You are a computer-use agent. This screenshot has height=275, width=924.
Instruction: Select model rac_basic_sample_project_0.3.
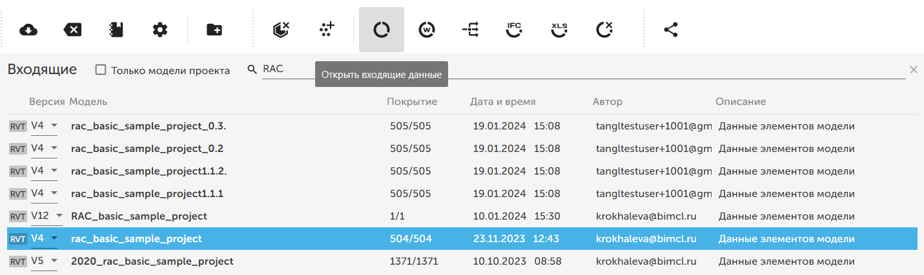pos(149,126)
